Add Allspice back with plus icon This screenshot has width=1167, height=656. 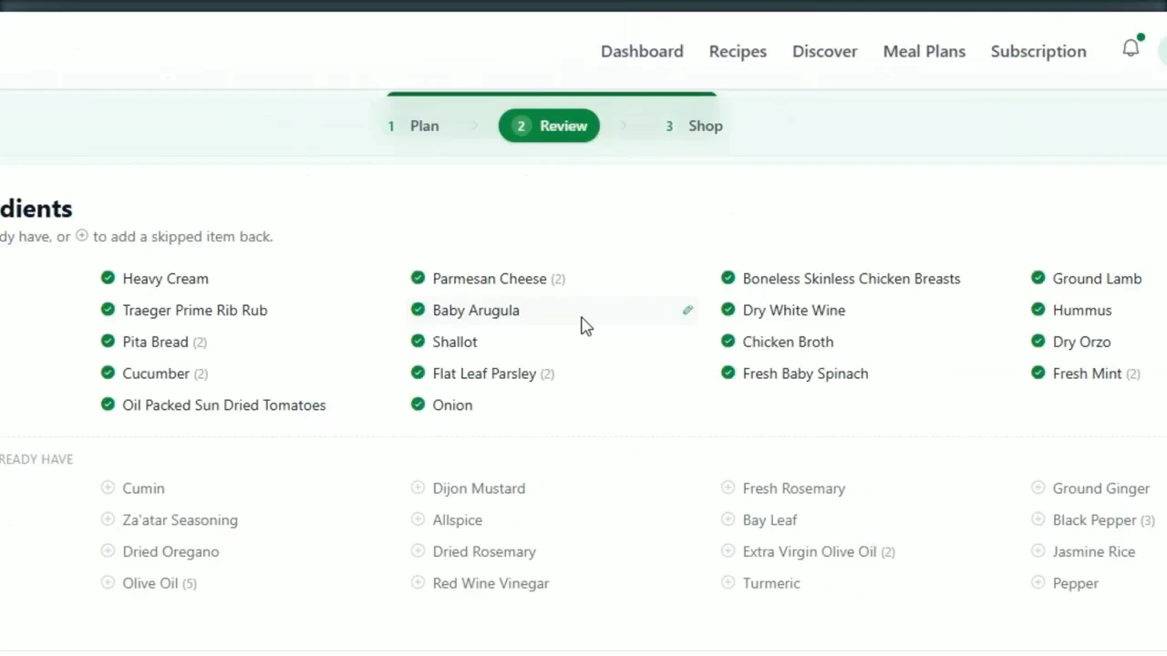pos(418,519)
